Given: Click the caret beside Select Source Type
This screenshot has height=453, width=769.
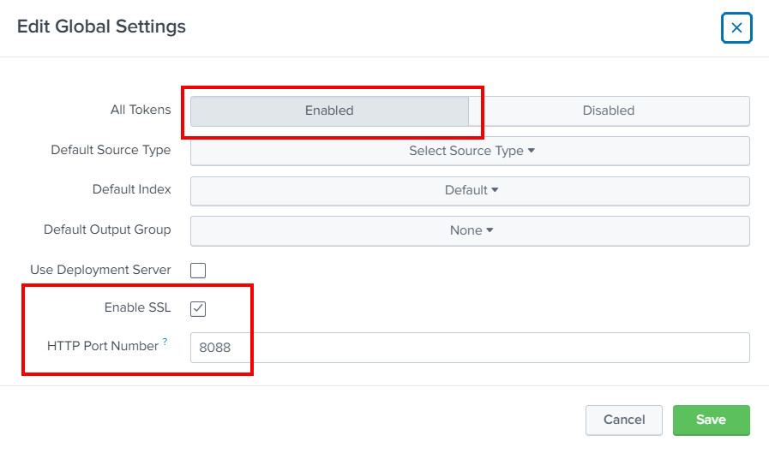Looking at the screenshot, I should (532, 151).
